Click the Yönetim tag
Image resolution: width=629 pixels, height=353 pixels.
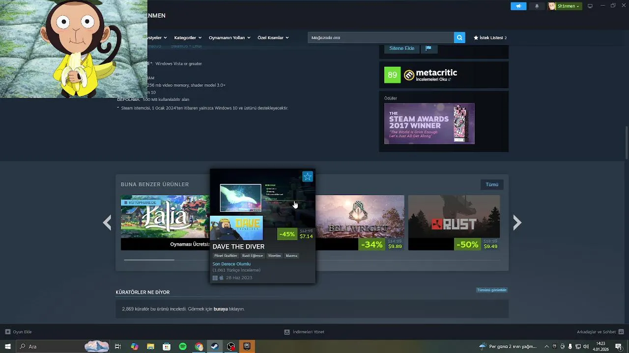point(274,255)
